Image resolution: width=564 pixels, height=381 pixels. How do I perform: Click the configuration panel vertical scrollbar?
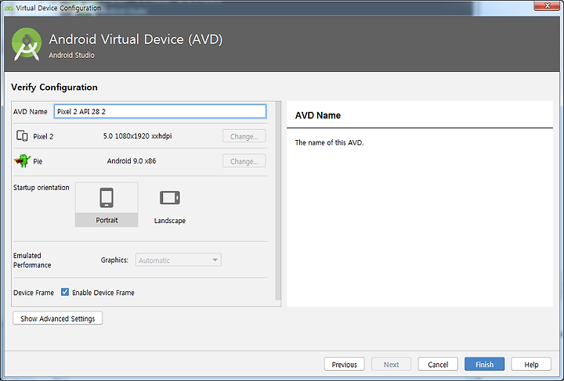tap(277, 201)
